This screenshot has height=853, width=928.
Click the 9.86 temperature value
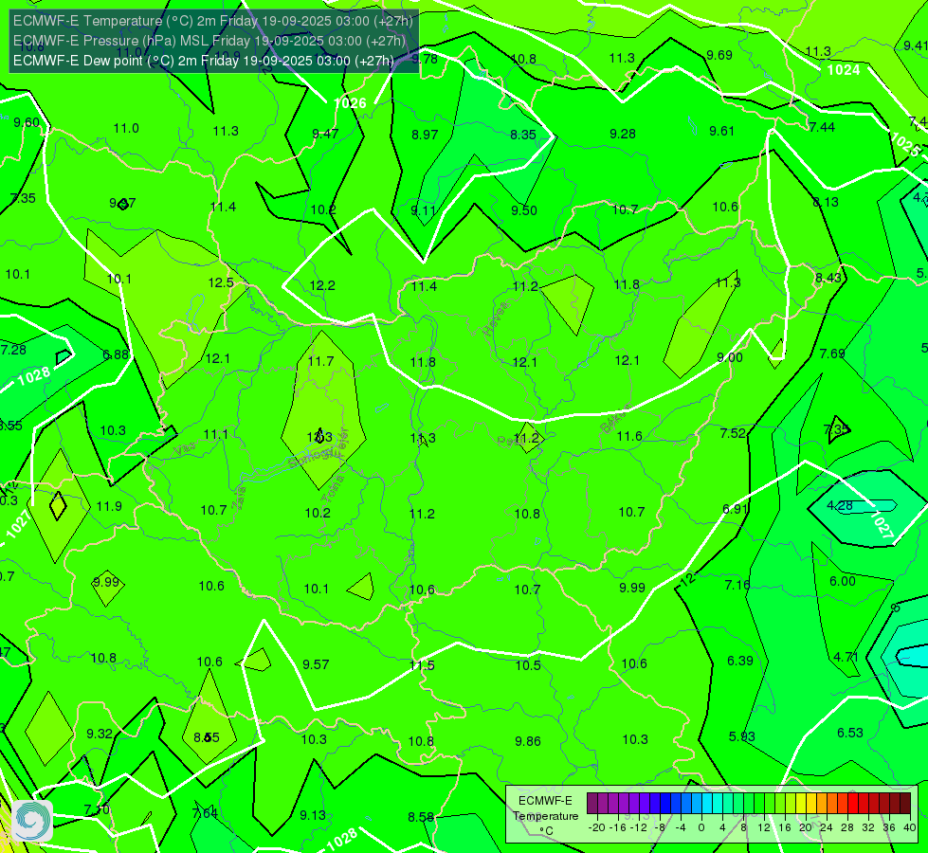tap(528, 742)
